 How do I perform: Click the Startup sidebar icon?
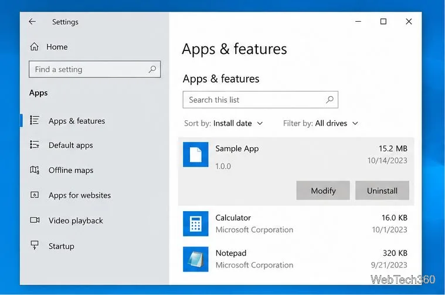35,245
